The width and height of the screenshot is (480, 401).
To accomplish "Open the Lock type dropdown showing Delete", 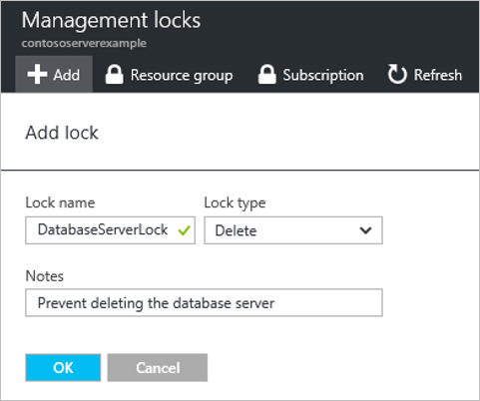I will click(293, 230).
